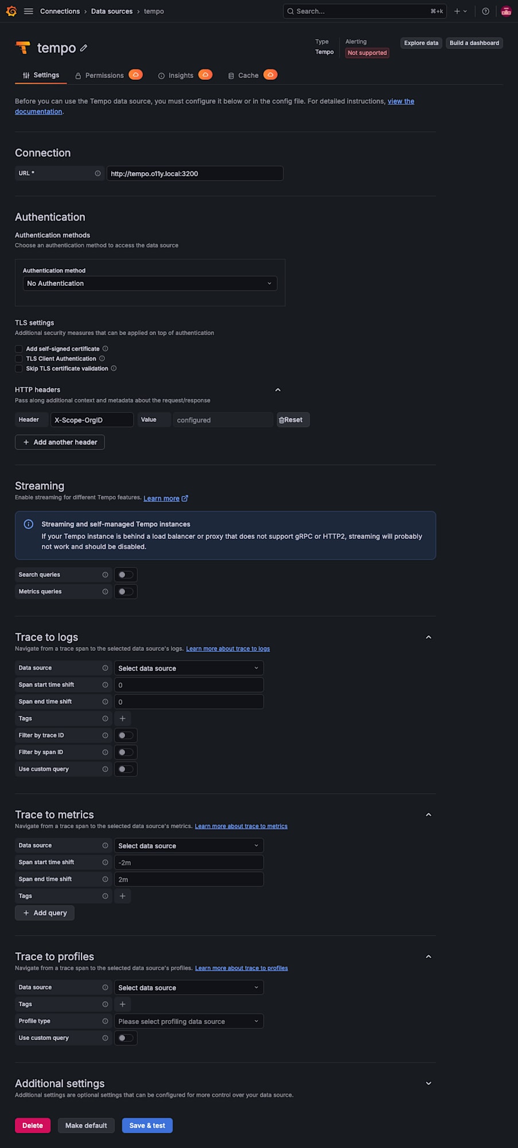Viewport: 518px width, 1148px height.
Task: Click Save & test button
Action: click(x=147, y=1125)
